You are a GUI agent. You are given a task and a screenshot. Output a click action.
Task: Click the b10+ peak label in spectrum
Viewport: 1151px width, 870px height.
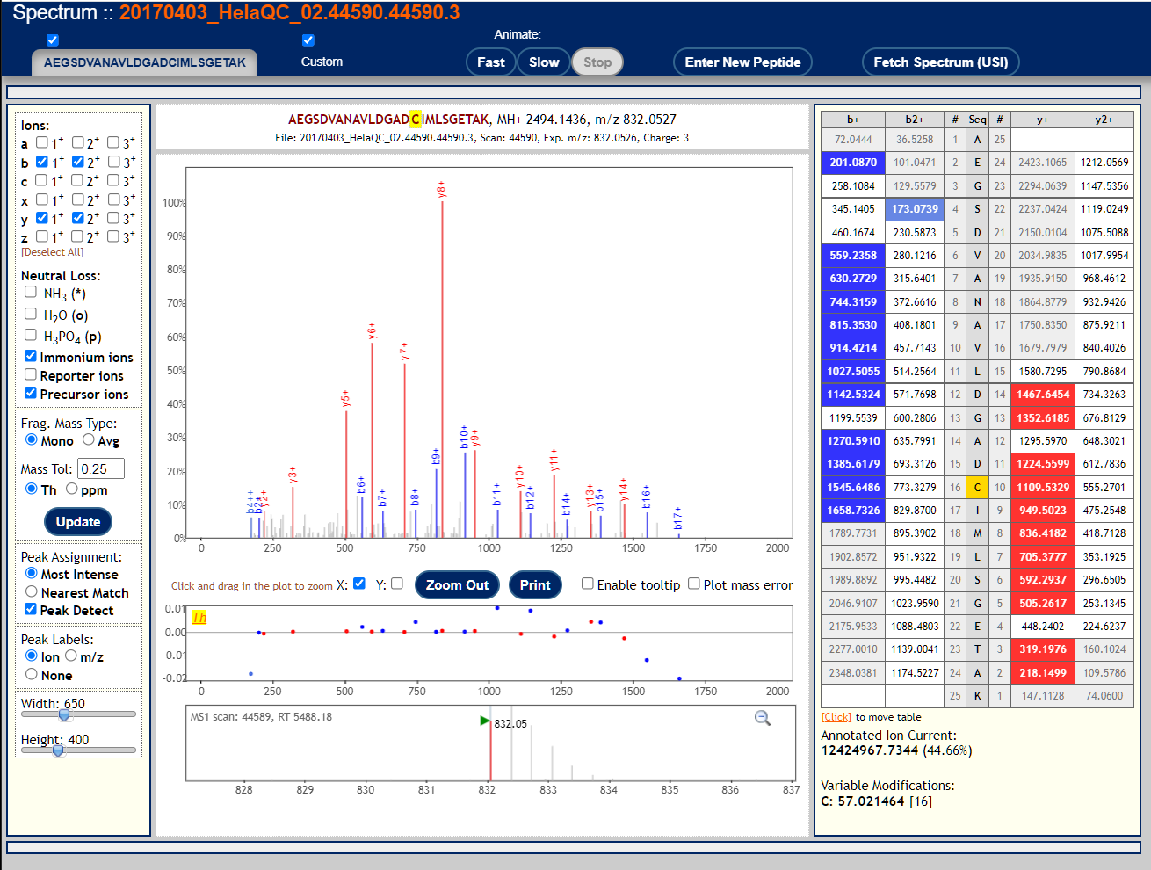pyautogui.click(x=465, y=437)
